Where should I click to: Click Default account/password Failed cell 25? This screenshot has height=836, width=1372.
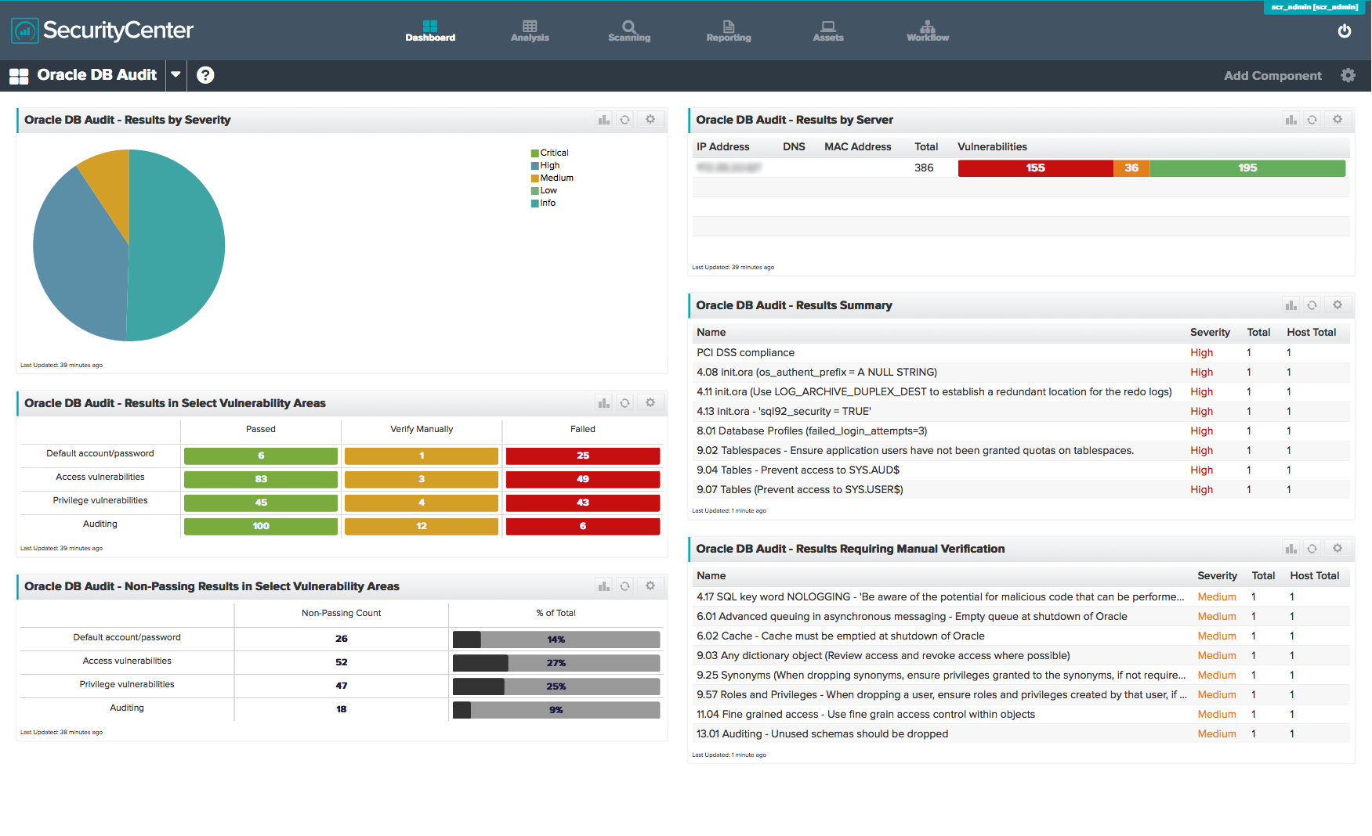click(x=583, y=456)
